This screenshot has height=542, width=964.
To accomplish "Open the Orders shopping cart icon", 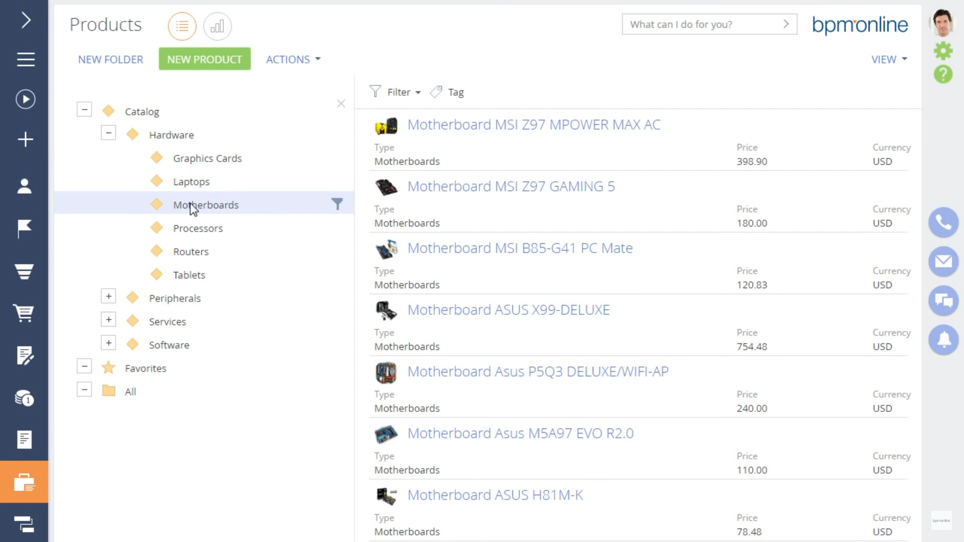I will 24,313.
